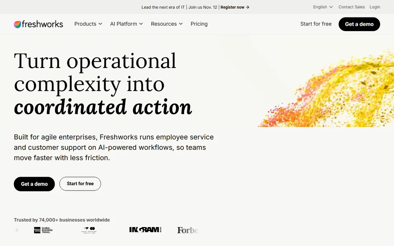This screenshot has width=394, height=246.
Task: Click the Freshworks logo
Action: point(38,24)
